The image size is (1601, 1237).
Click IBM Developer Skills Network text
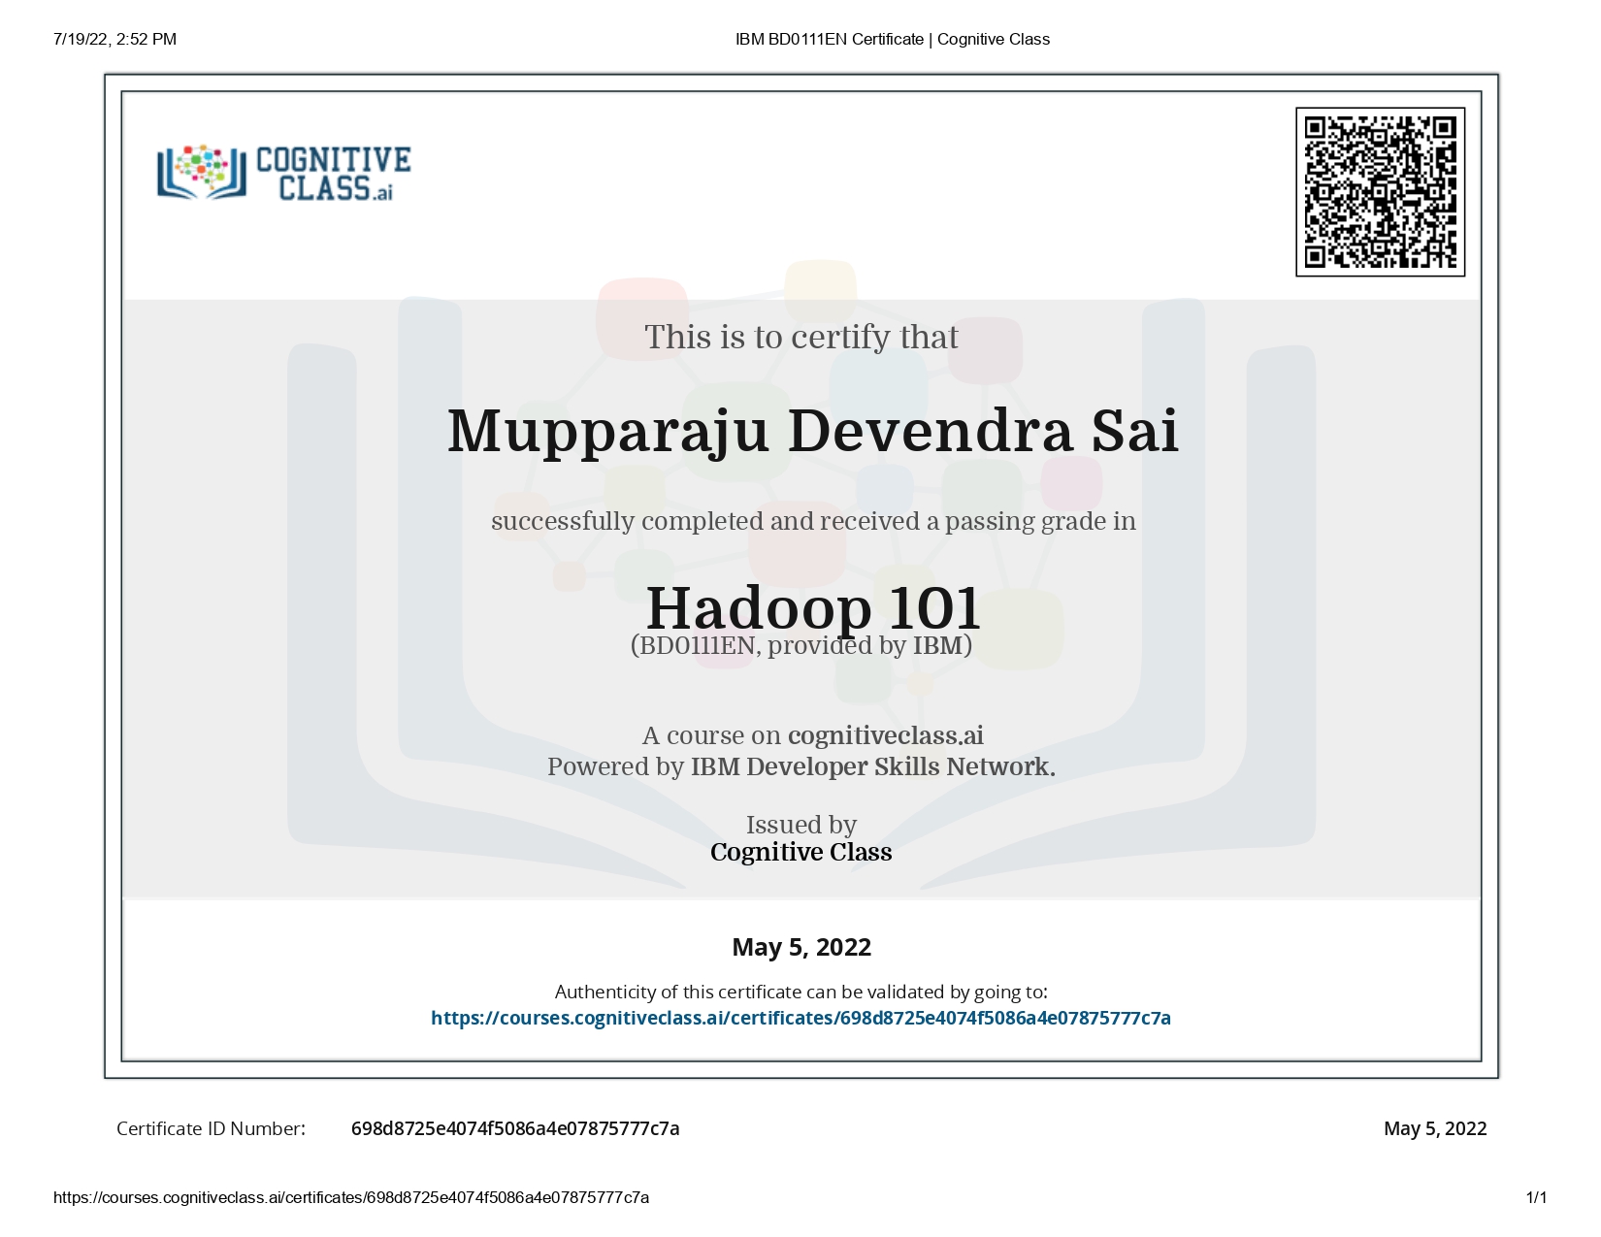pos(871,766)
